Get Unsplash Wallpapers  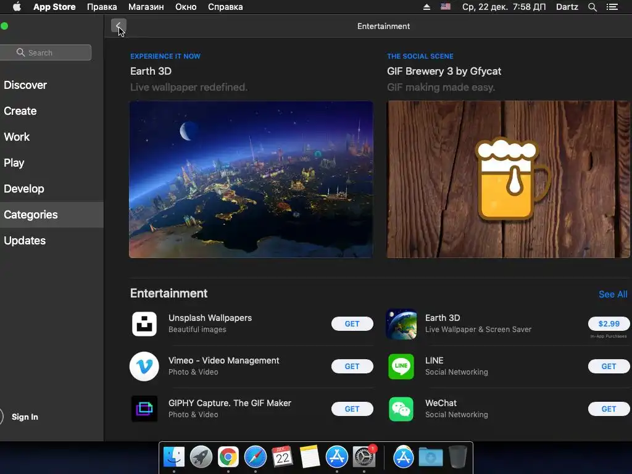(352, 323)
